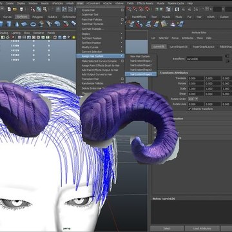This screenshot has height=232, width=232.
Task: Click Get Hair Example menu entry
Action: coord(93,29)
